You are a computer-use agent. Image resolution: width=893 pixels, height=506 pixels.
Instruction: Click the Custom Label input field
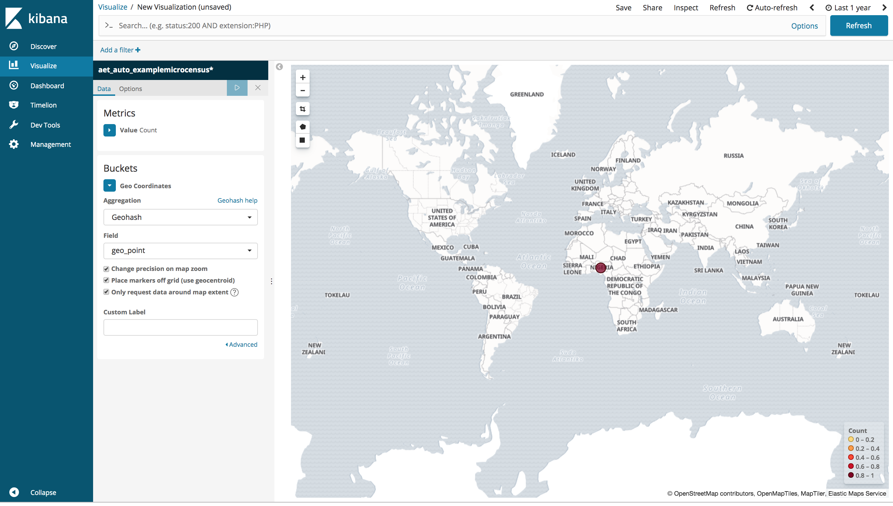pos(180,327)
